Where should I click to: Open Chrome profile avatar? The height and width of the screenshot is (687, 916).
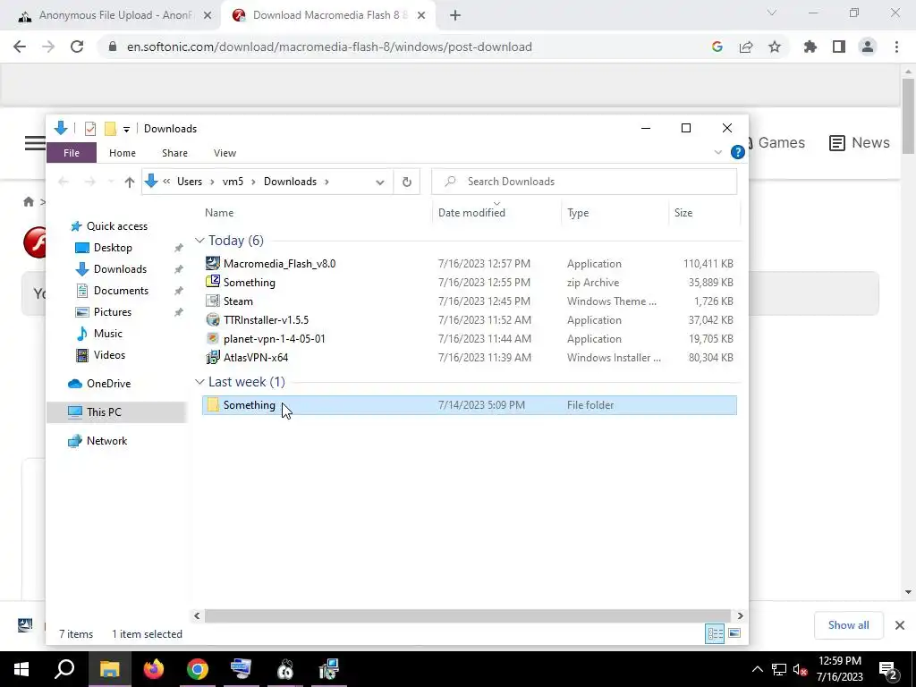coord(868,47)
